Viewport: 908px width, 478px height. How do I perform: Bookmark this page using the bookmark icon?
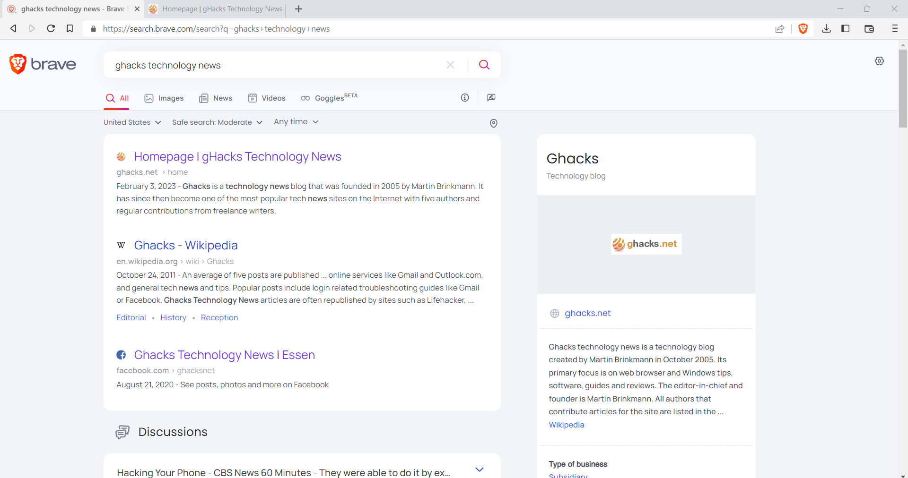click(x=70, y=28)
